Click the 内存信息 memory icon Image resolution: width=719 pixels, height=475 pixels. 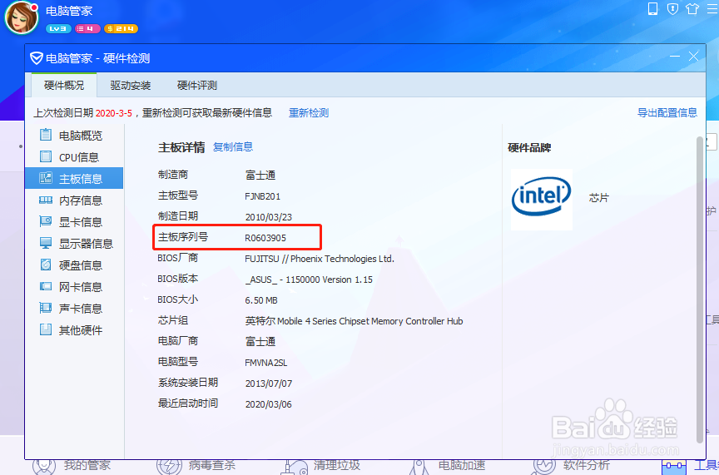point(46,200)
